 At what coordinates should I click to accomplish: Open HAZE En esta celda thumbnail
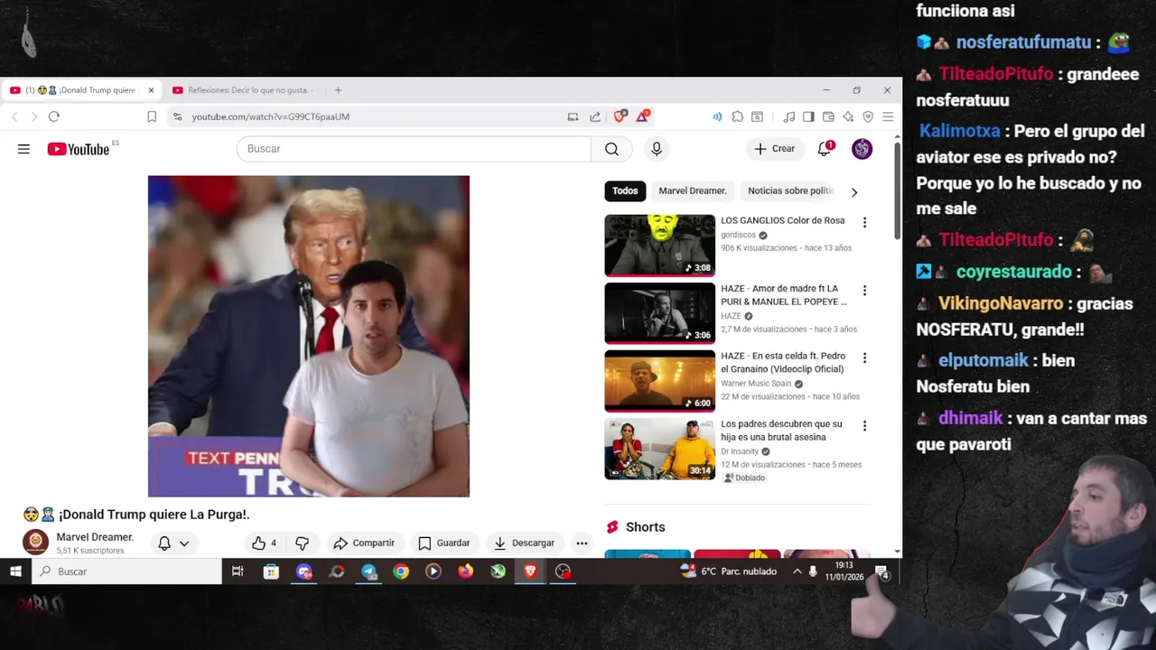[659, 380]
